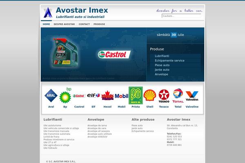
Task: Open the BP sunflower logo
Action: pyautogui.click(x=65, y=95)
